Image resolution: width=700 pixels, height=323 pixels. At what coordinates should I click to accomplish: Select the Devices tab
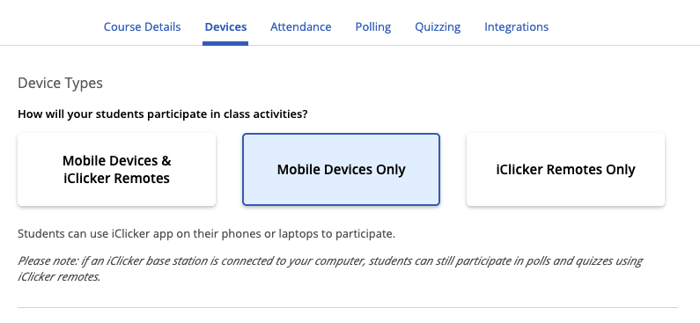click(x=225, y=26)
